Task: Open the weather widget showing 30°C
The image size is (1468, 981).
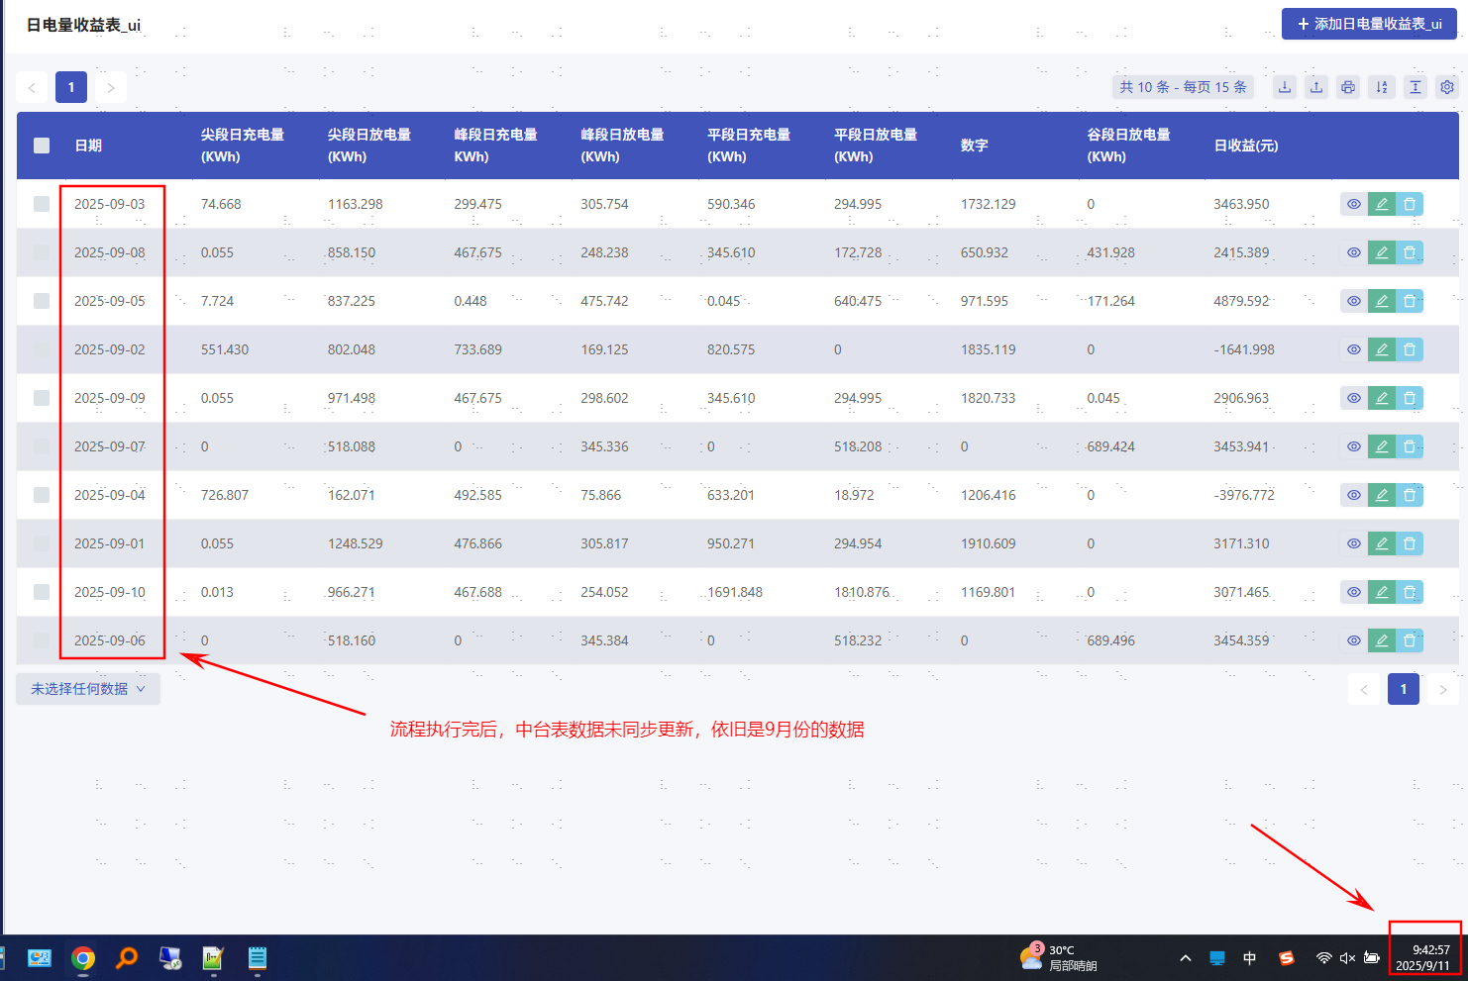Action: tap(1058, 957)
